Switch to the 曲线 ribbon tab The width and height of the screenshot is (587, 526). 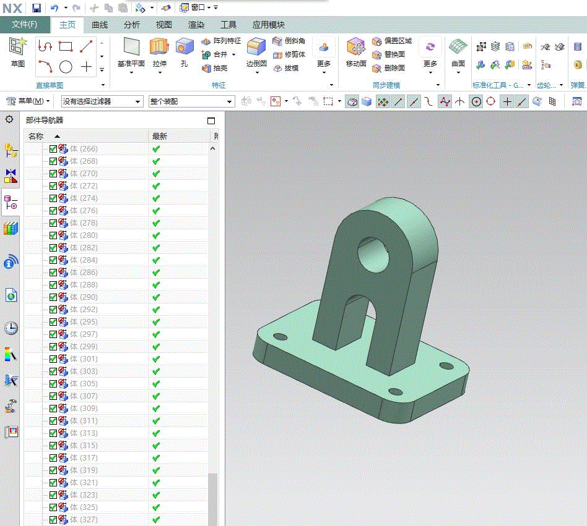point(100,25)
